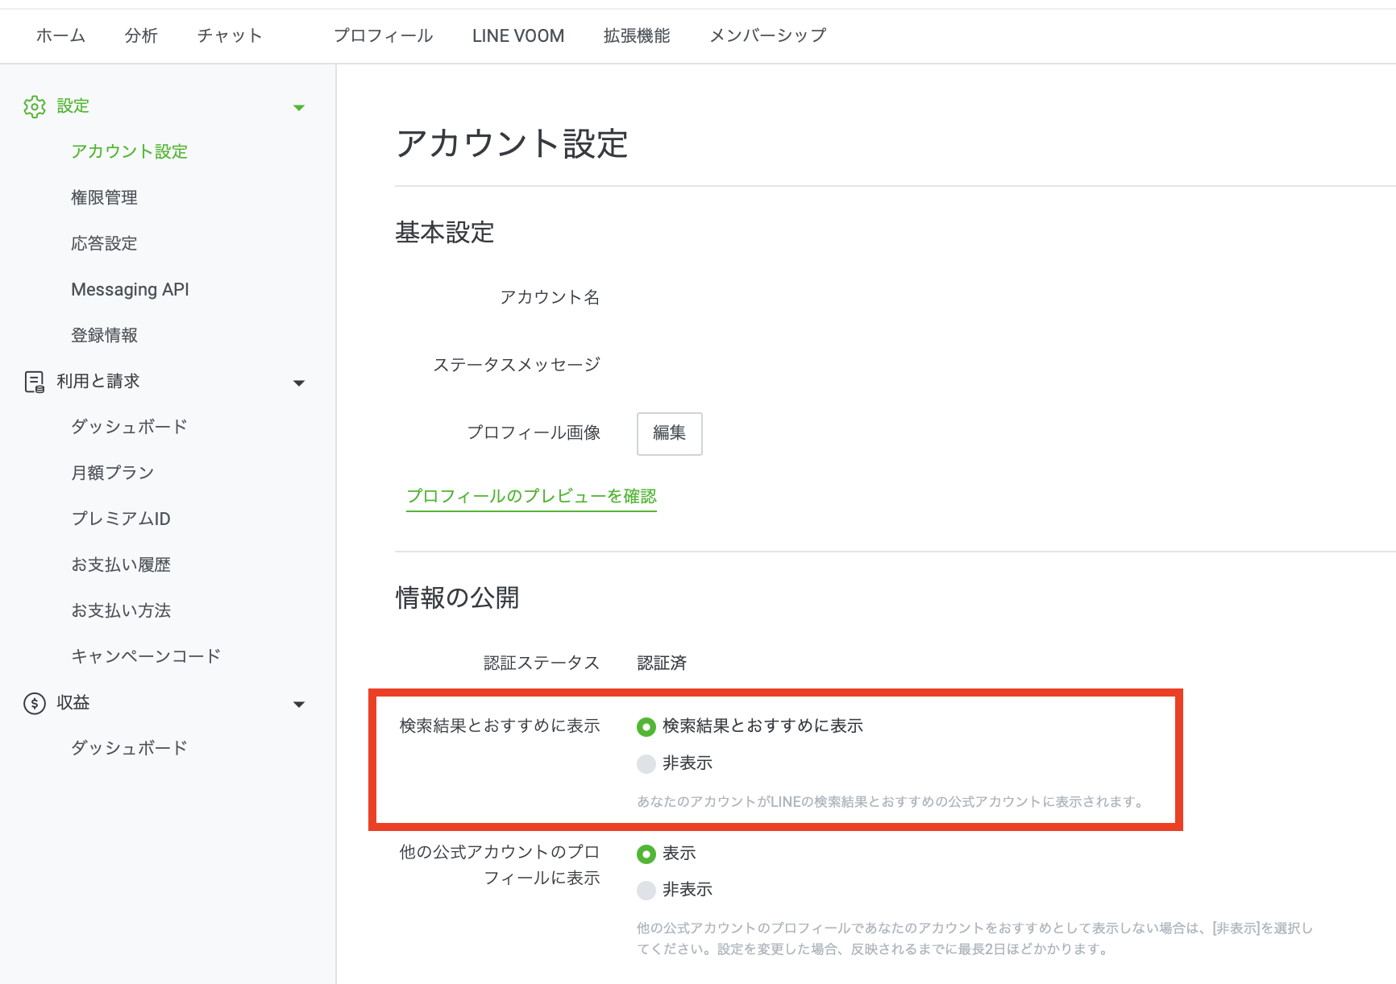Screen dimensions: 1396x984
Task: Click the 編集 button for profile image
Action: (669, 433)
